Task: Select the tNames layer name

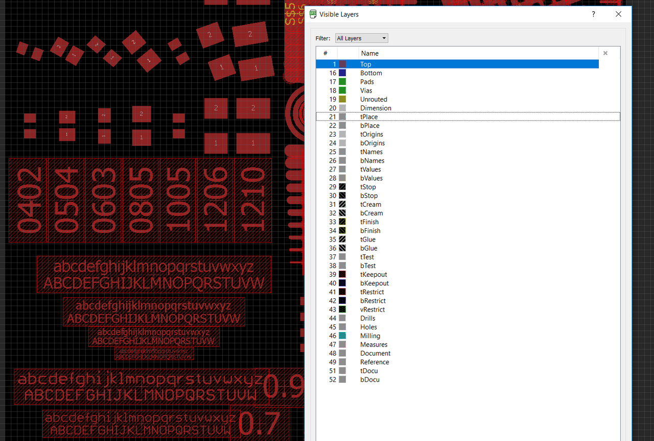Action: click(x=371, y=152)
